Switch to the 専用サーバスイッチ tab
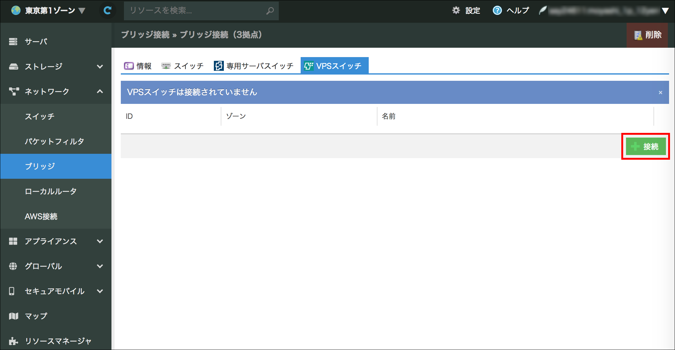Screen dimensions: 675x350 (254, 66)
